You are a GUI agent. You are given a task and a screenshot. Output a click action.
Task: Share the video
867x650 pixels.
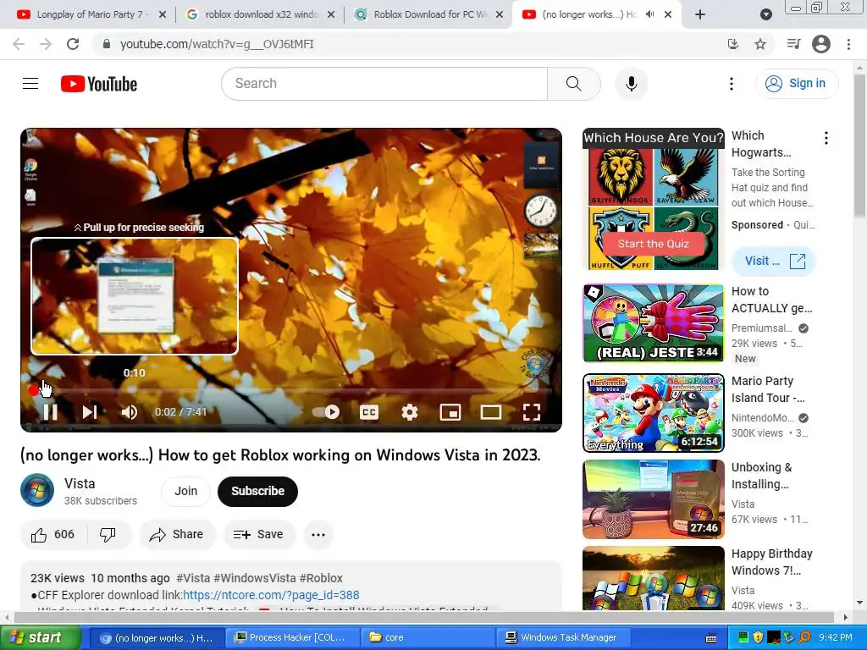[x=177, y=535]
